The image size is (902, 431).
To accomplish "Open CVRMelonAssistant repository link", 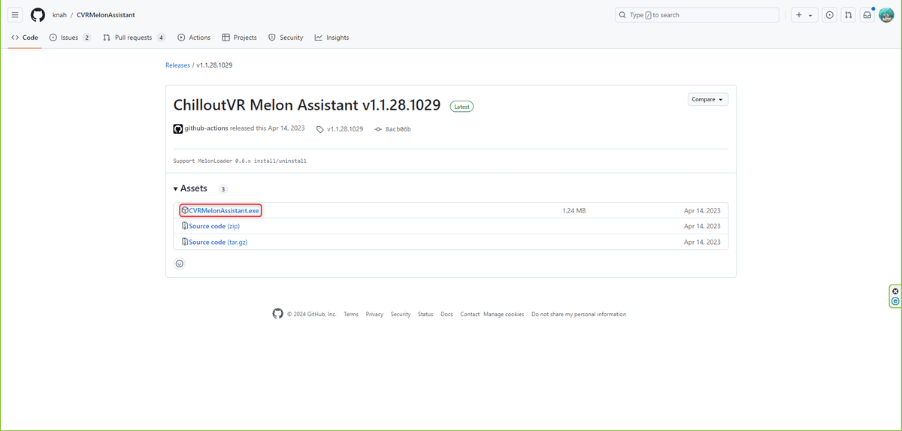I will click(106, 15).
